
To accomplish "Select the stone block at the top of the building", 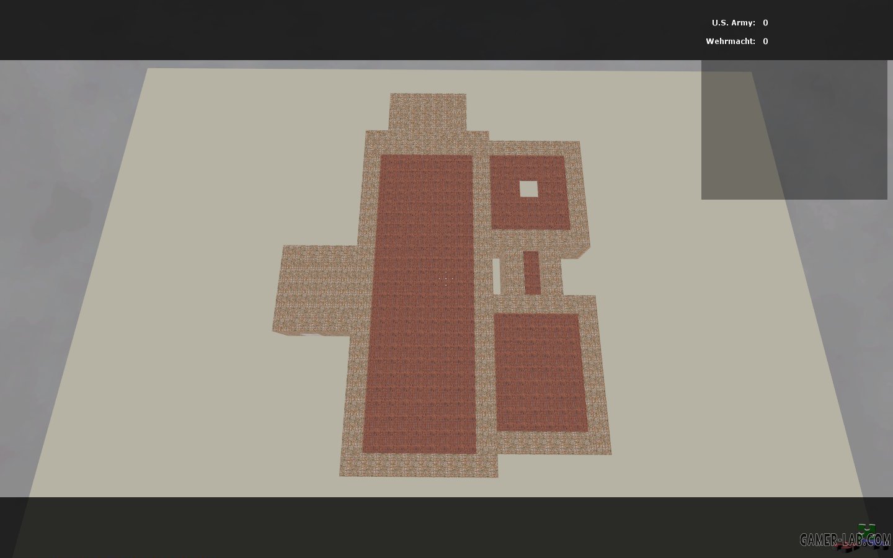I will [428, 112].
